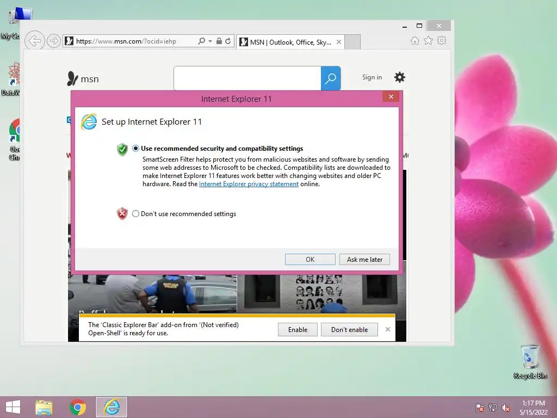Open Action Center flag tray icon

(x=480, y=408)
